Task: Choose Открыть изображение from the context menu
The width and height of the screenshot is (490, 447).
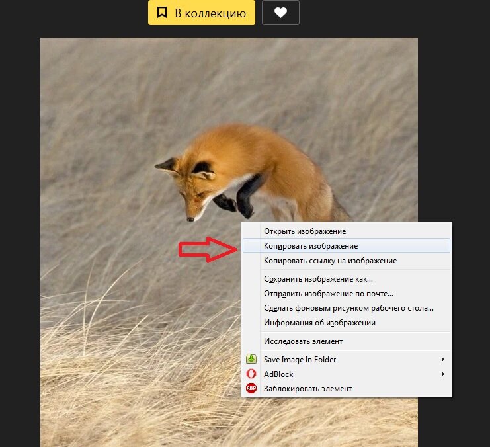Action: click(305, 231)
